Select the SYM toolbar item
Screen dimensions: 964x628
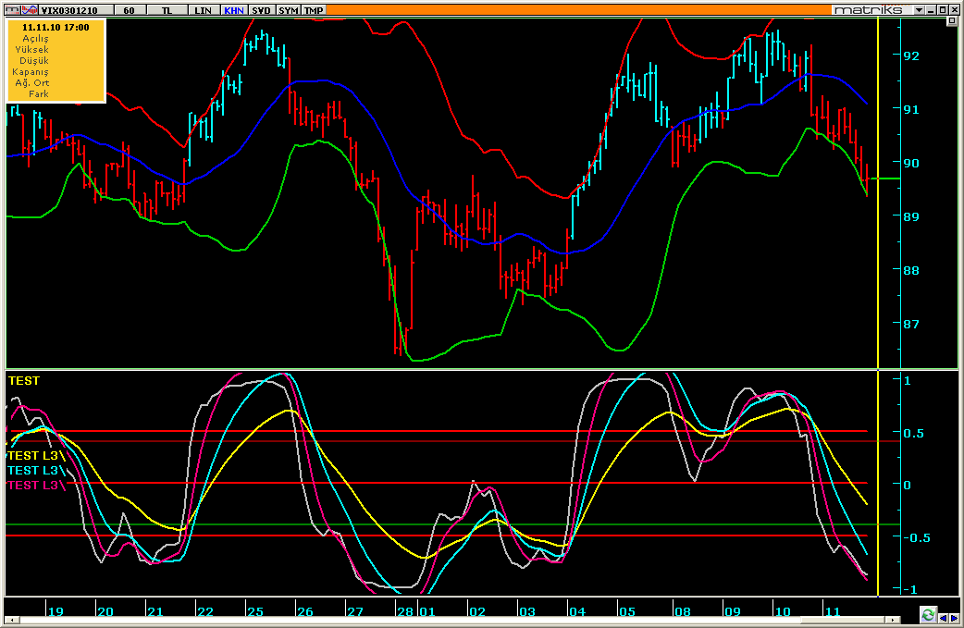[289, 10]
